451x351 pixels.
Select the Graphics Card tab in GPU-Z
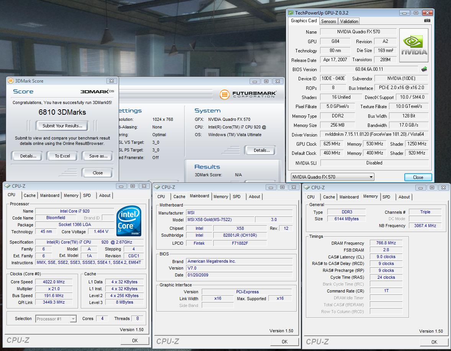(304, 21)
